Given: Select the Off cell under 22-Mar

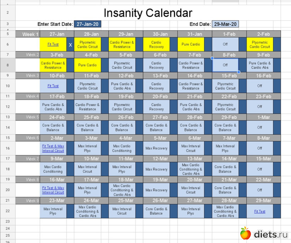Looking at the screenshot, I should point(259,190).
